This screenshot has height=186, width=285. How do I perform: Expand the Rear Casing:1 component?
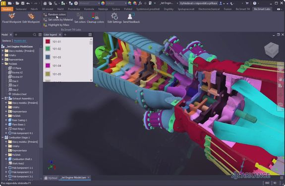(6, 120)
